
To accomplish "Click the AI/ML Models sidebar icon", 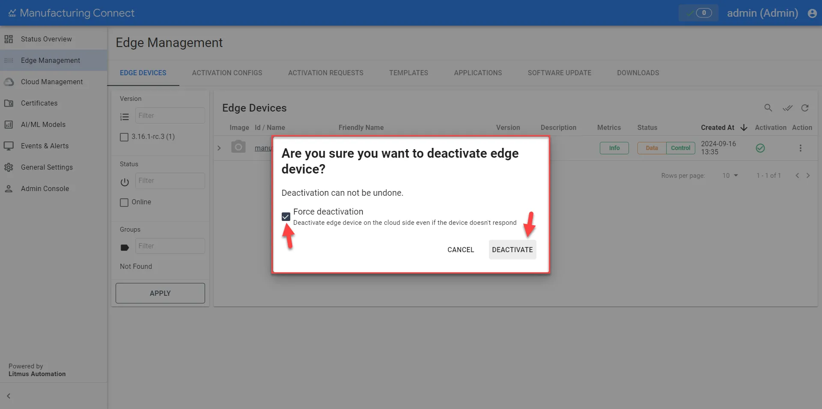I will pos(9,124).
